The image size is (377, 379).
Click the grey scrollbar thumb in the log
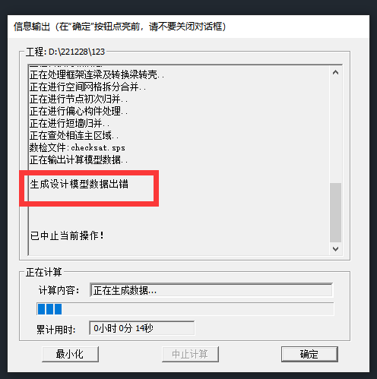pyautogui.click(x=336, y=213)
